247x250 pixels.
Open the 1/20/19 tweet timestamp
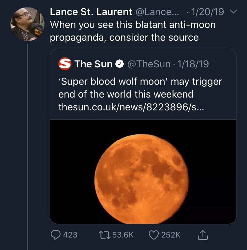(207, 12)
